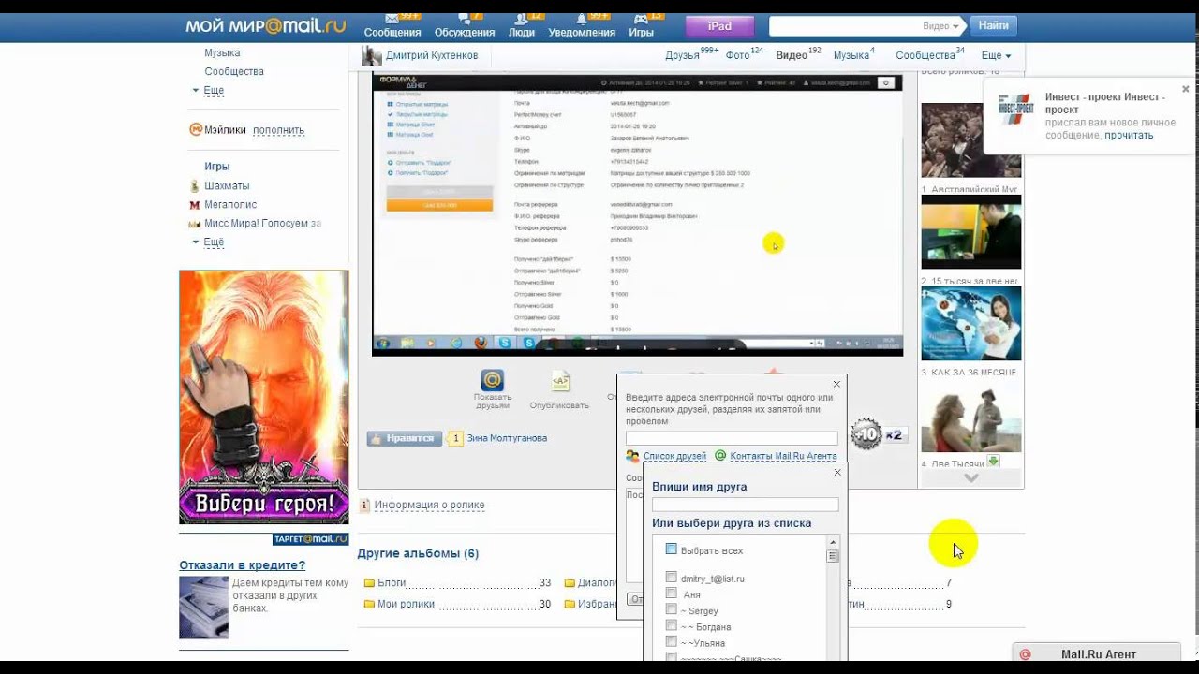Click Мэйлики coin icon in sidebar

click(x=196, y=130)
